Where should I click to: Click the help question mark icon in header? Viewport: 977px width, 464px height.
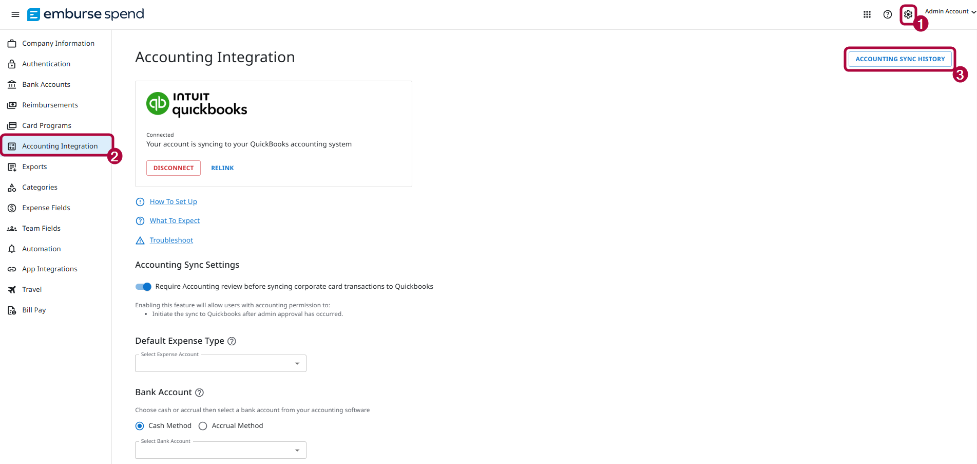click(x=888, y=14)
